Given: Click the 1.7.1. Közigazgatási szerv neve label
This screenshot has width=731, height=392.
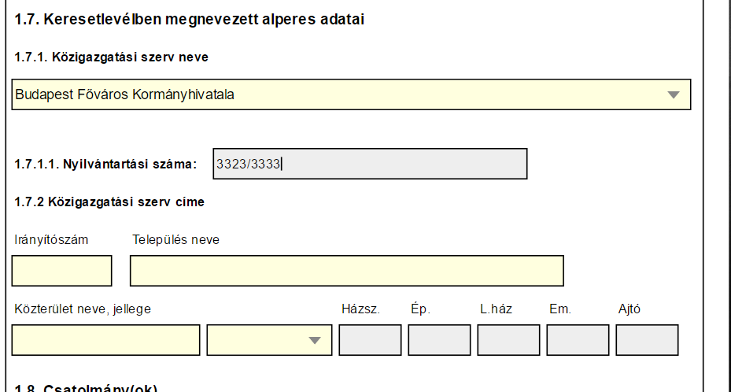Looking at the screenshot, I should pos(112,57).
